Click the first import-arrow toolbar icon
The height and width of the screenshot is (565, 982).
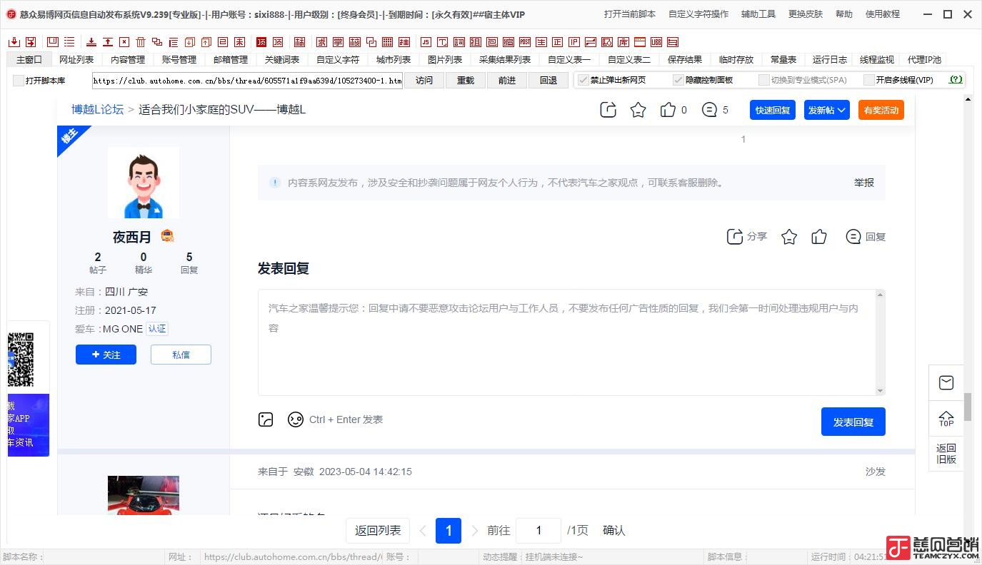[x=14, y=42]
